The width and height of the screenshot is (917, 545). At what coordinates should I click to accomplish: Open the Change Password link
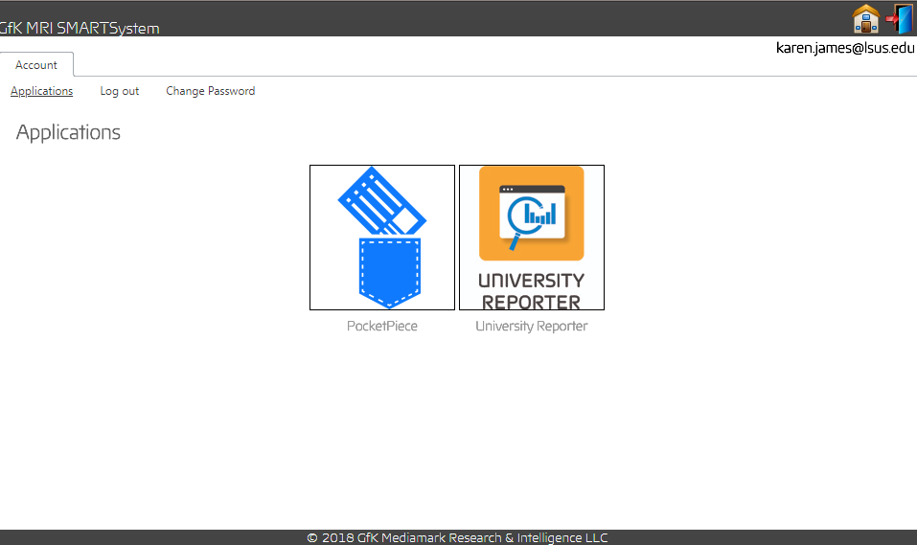coord(211,91)
